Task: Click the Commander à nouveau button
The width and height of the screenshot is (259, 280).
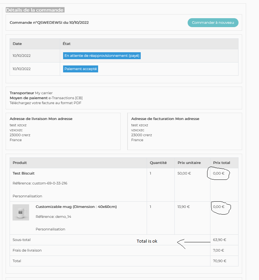Action: point(213,22)
